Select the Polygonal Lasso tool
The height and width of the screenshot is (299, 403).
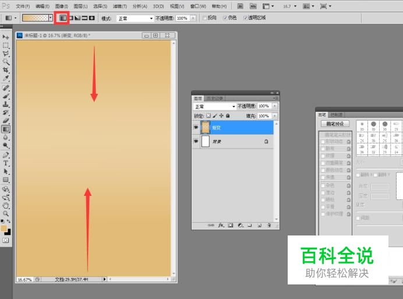(x=5, y=54)
